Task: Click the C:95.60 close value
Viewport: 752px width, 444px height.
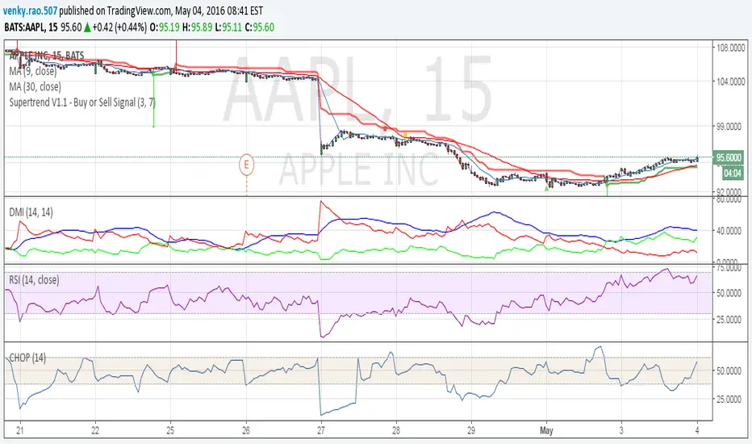Action: (x=260, y=27)
